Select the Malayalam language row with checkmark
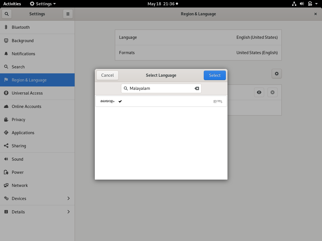 coord(161,101)
